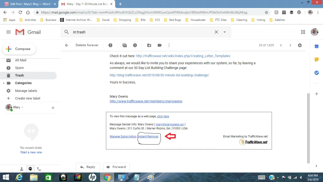Open phone calls icon

(x=39, y=169)
